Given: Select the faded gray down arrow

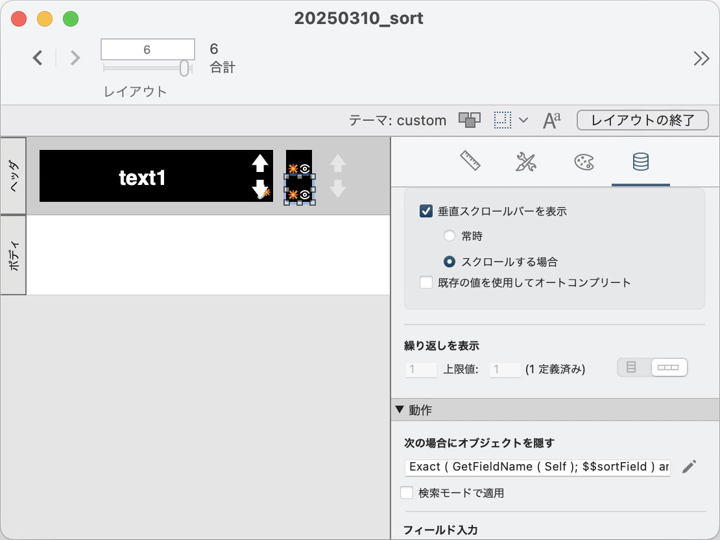Looking at the screenshot, I should click(x=338, y=189).
